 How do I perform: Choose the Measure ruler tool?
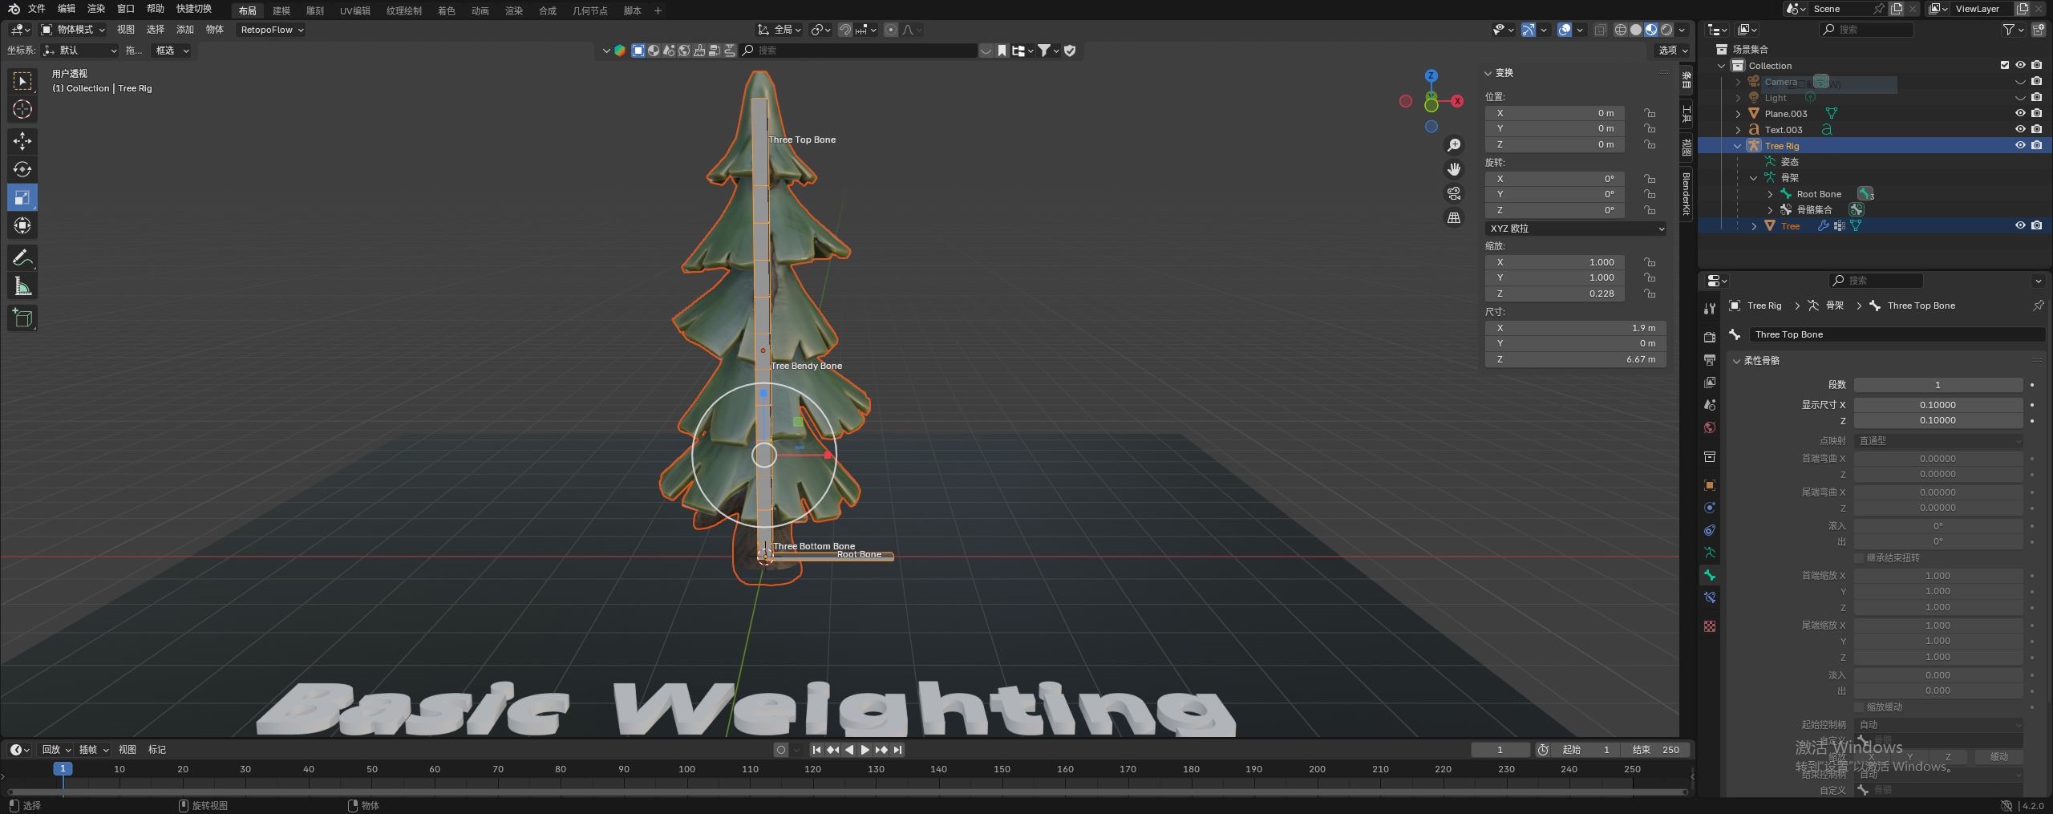pos(22,286)
